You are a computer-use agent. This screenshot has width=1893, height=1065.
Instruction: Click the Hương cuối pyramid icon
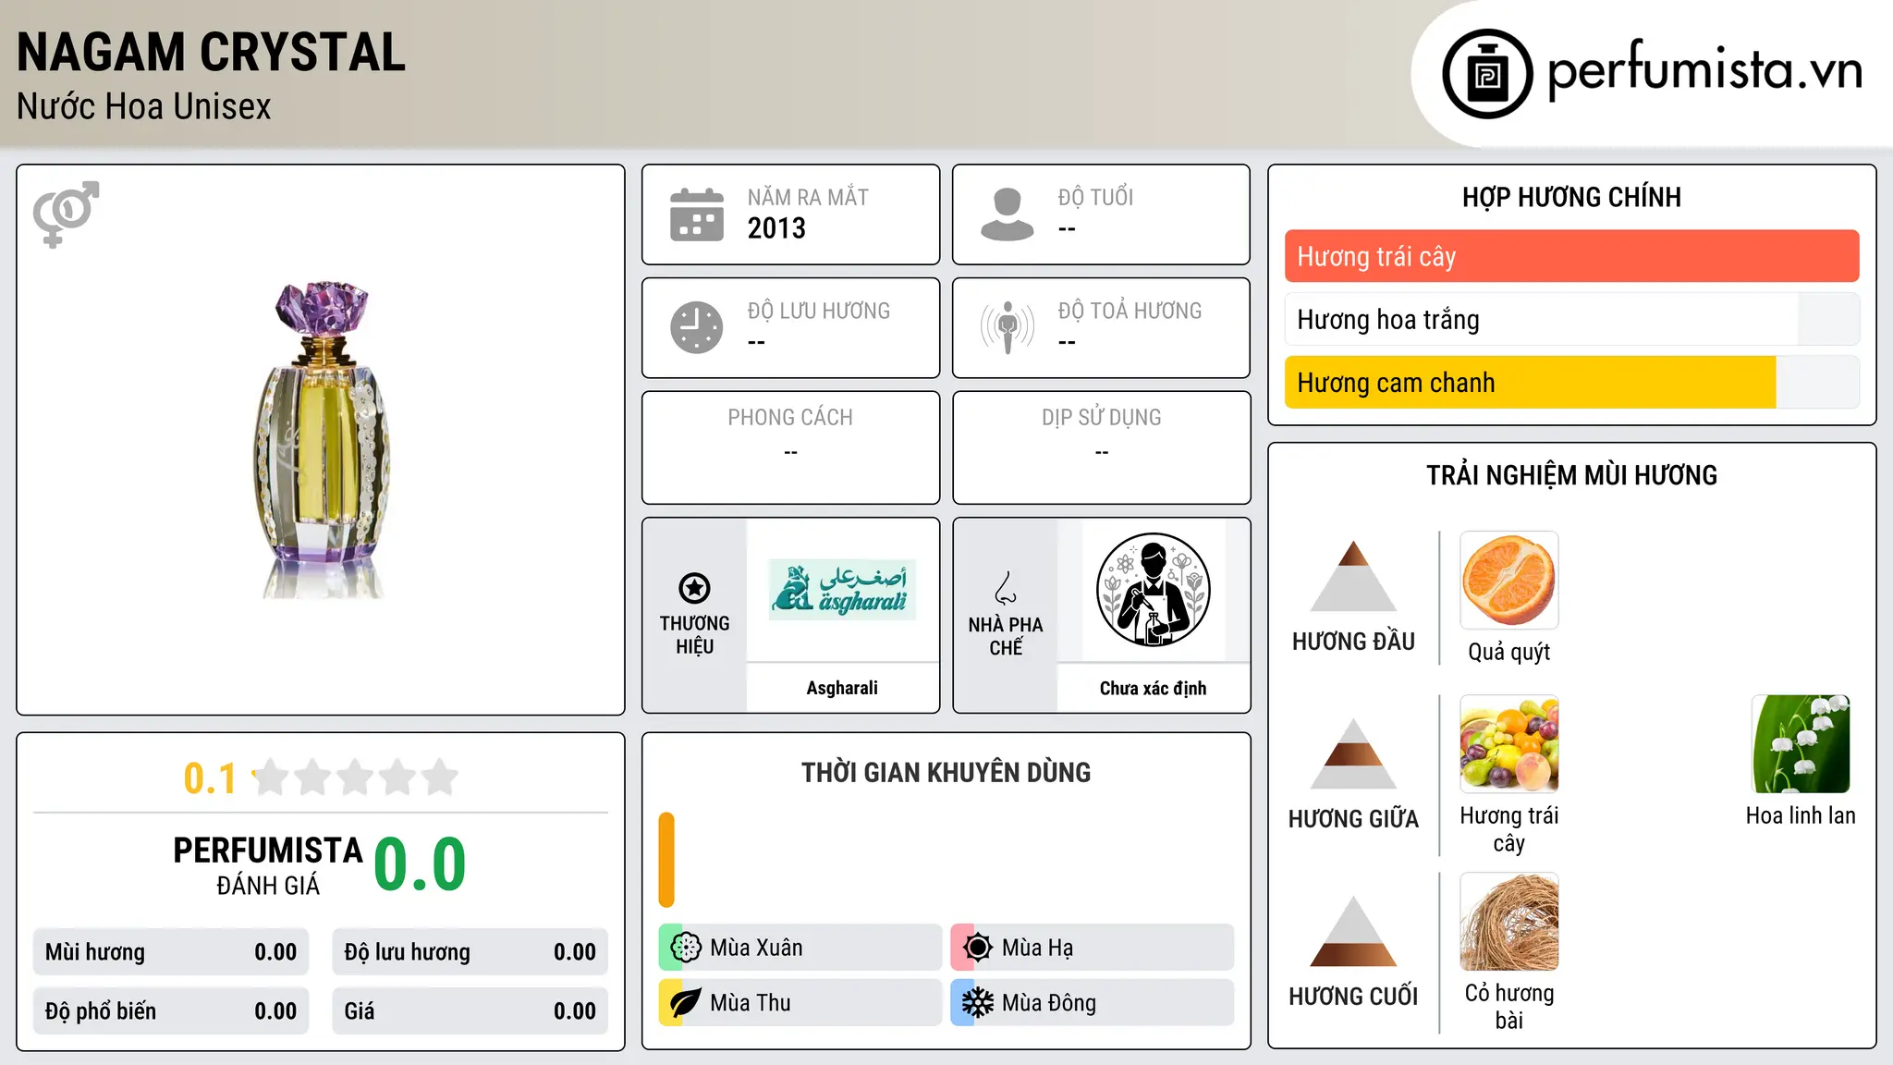1353,931
